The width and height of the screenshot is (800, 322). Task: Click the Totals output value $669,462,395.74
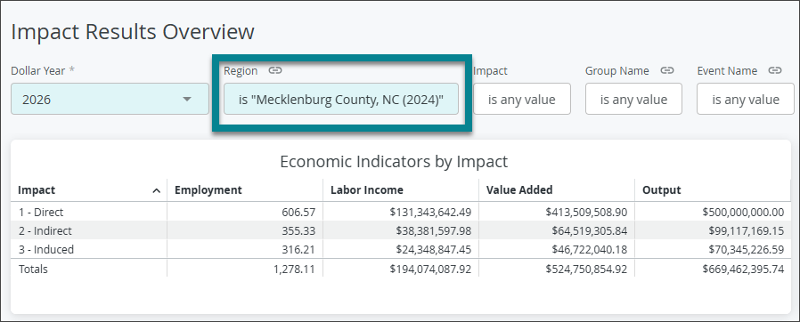743,269
